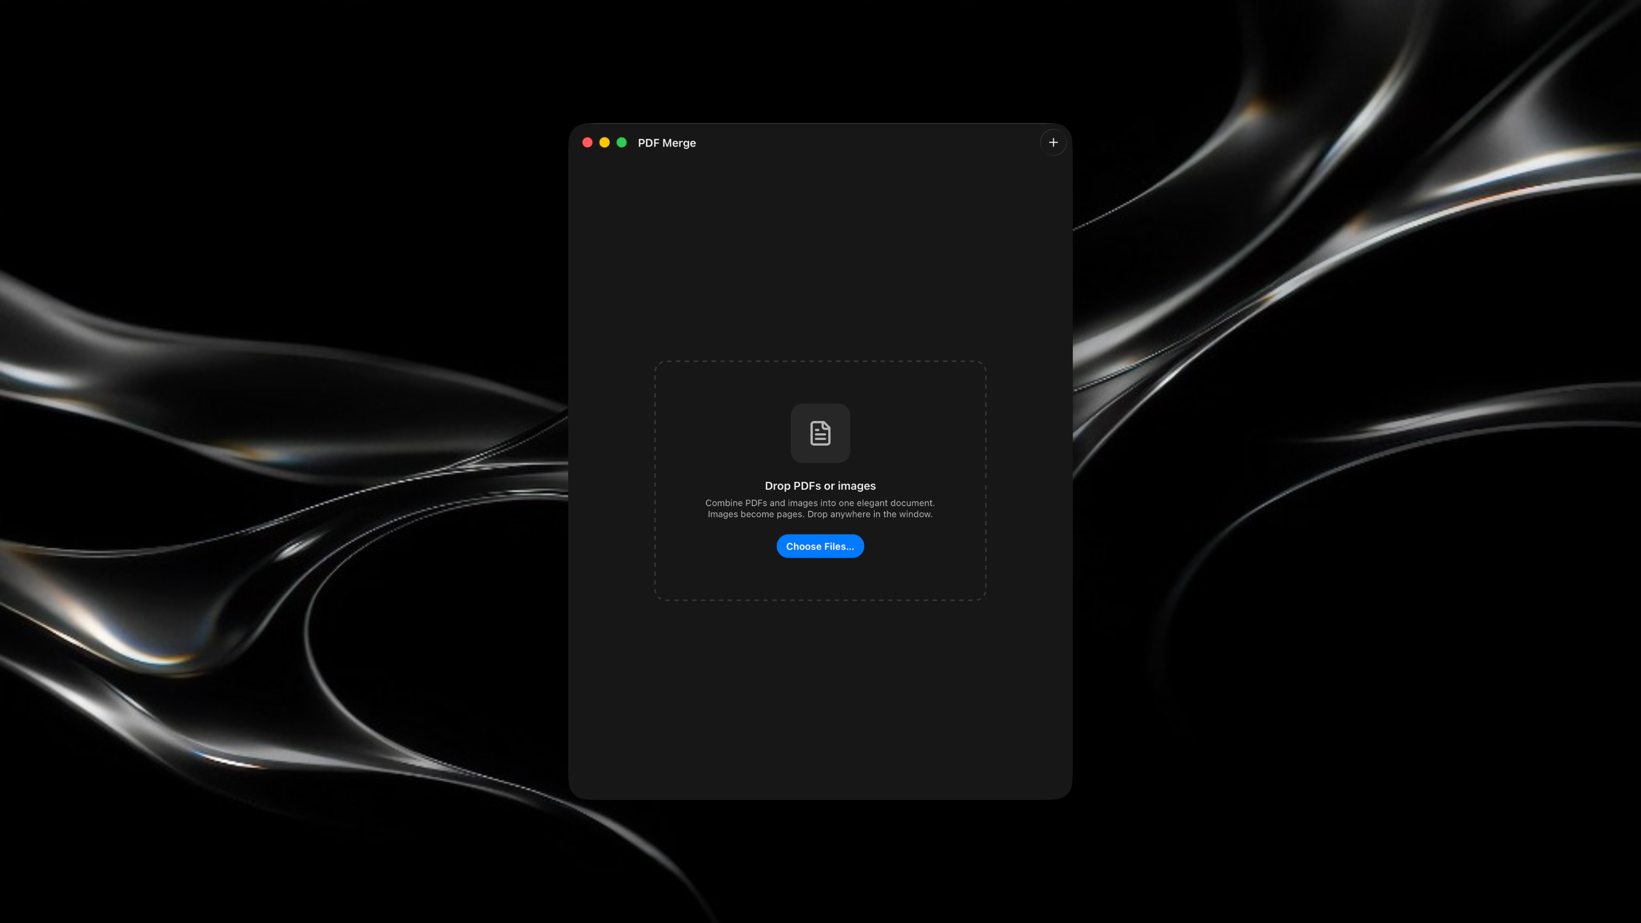Click the plus add-files icon

tap(1053, 143)
